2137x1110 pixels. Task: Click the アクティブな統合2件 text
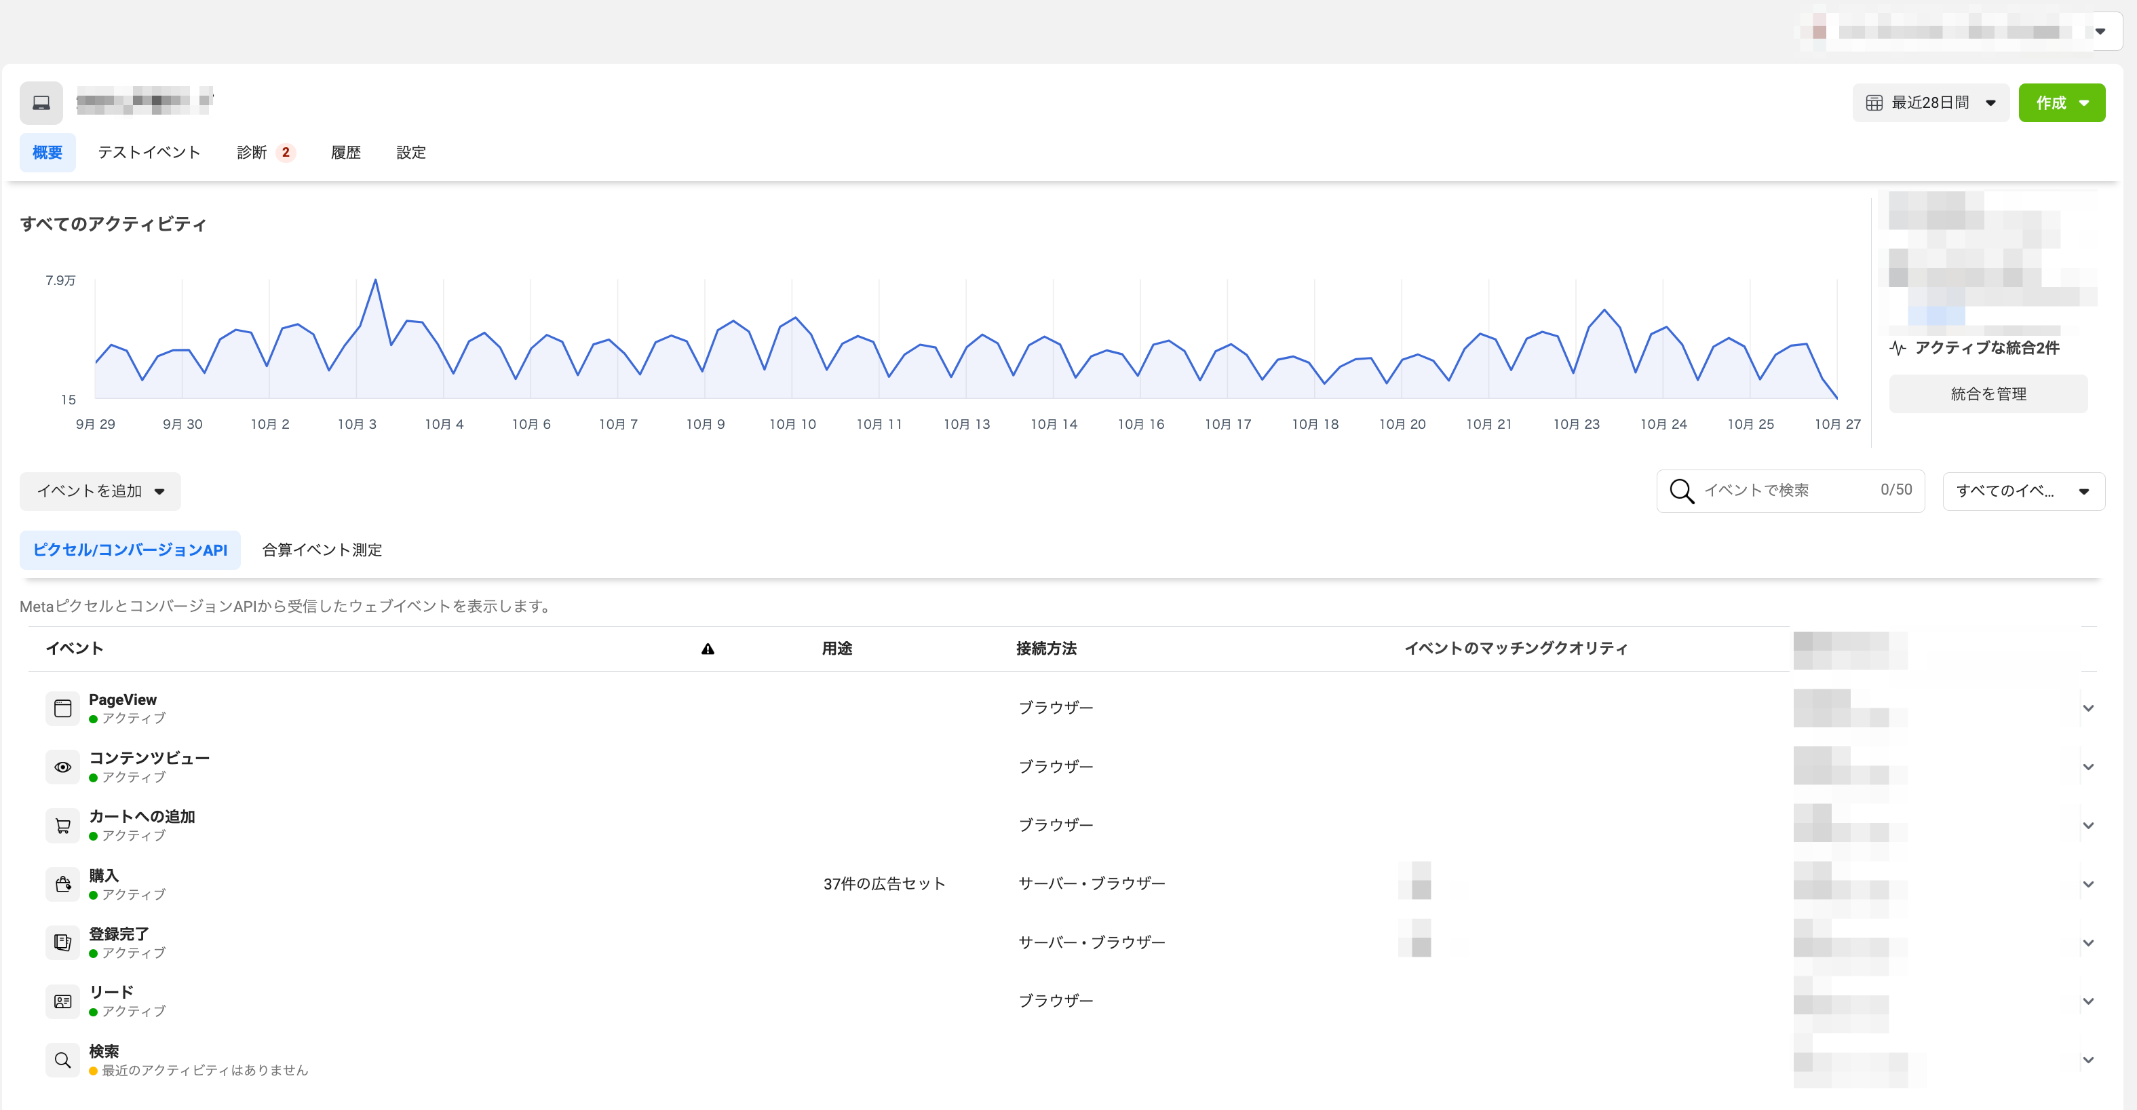[1987, 347]
